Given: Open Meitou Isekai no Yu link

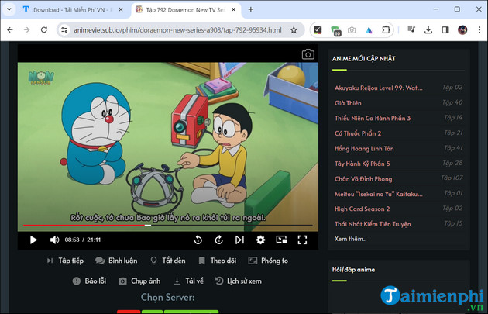Looking at the screenshot, I should 379,194.
